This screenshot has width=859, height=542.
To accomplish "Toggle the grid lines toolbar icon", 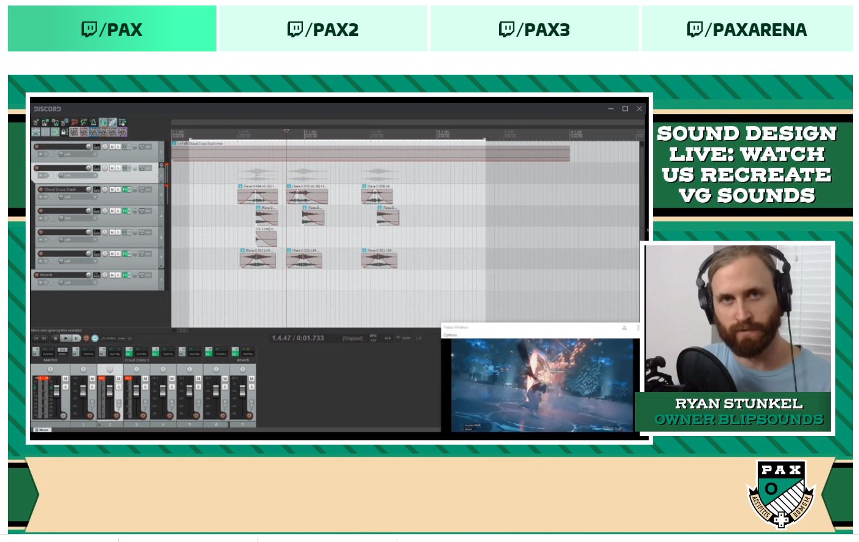I will point(45,132).
